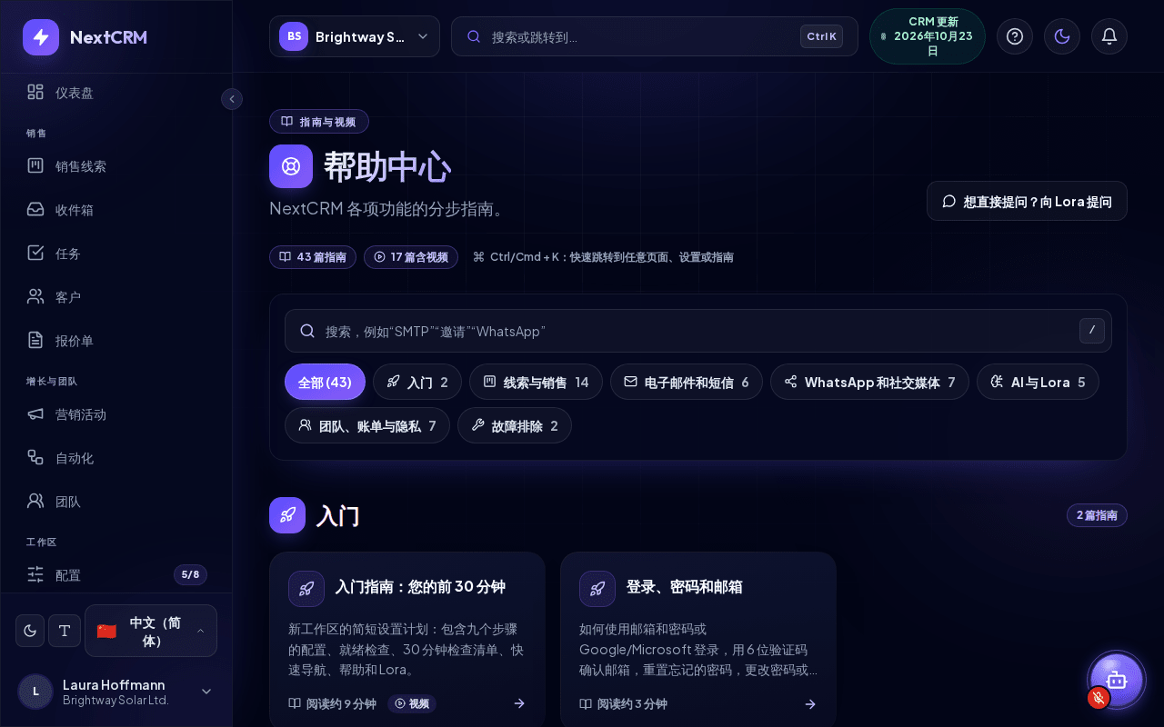This screenshot has height=727, width=1164.
Task: Click the 视频 badge on the 入门指南 card
Action: (412, 703)
